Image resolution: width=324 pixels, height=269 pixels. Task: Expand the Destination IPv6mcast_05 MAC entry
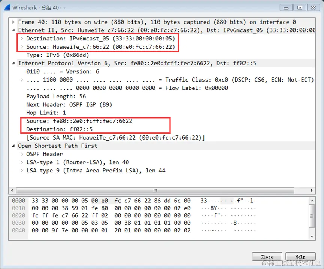(22, 39)
